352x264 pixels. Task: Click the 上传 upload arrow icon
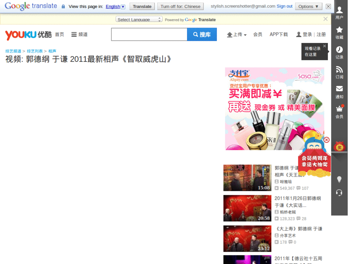tap(229, 35)
